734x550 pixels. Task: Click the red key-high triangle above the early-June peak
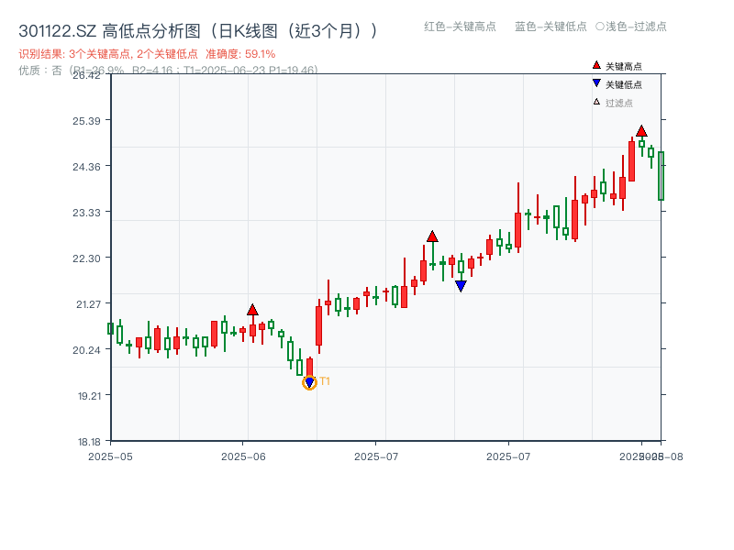pos(253,310)
